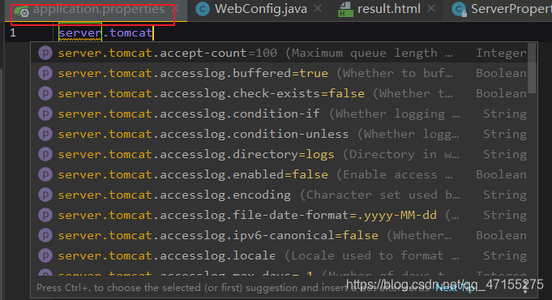
Task: Click the Next Tip link
Action: click(x=455, y=288)
